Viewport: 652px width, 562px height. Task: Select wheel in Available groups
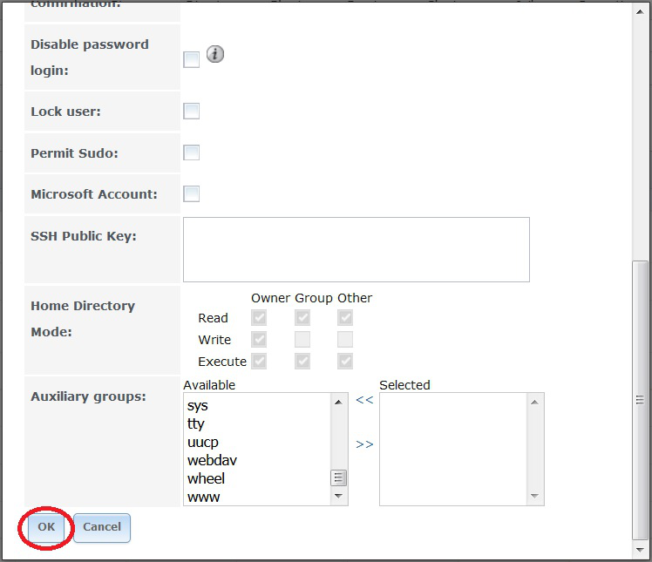(x=206, y=478)
